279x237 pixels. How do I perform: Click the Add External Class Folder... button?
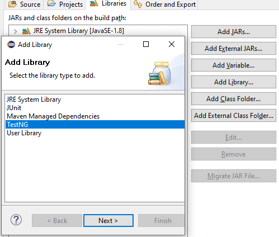tap(234, 116)
